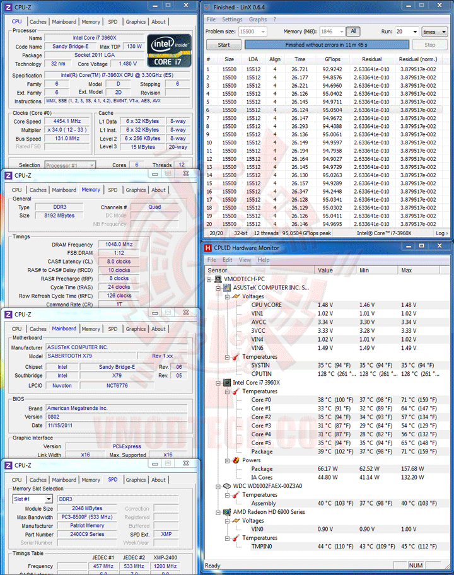Click the LinX progress bar showing Finished without errors

click(x=327, y=45)
